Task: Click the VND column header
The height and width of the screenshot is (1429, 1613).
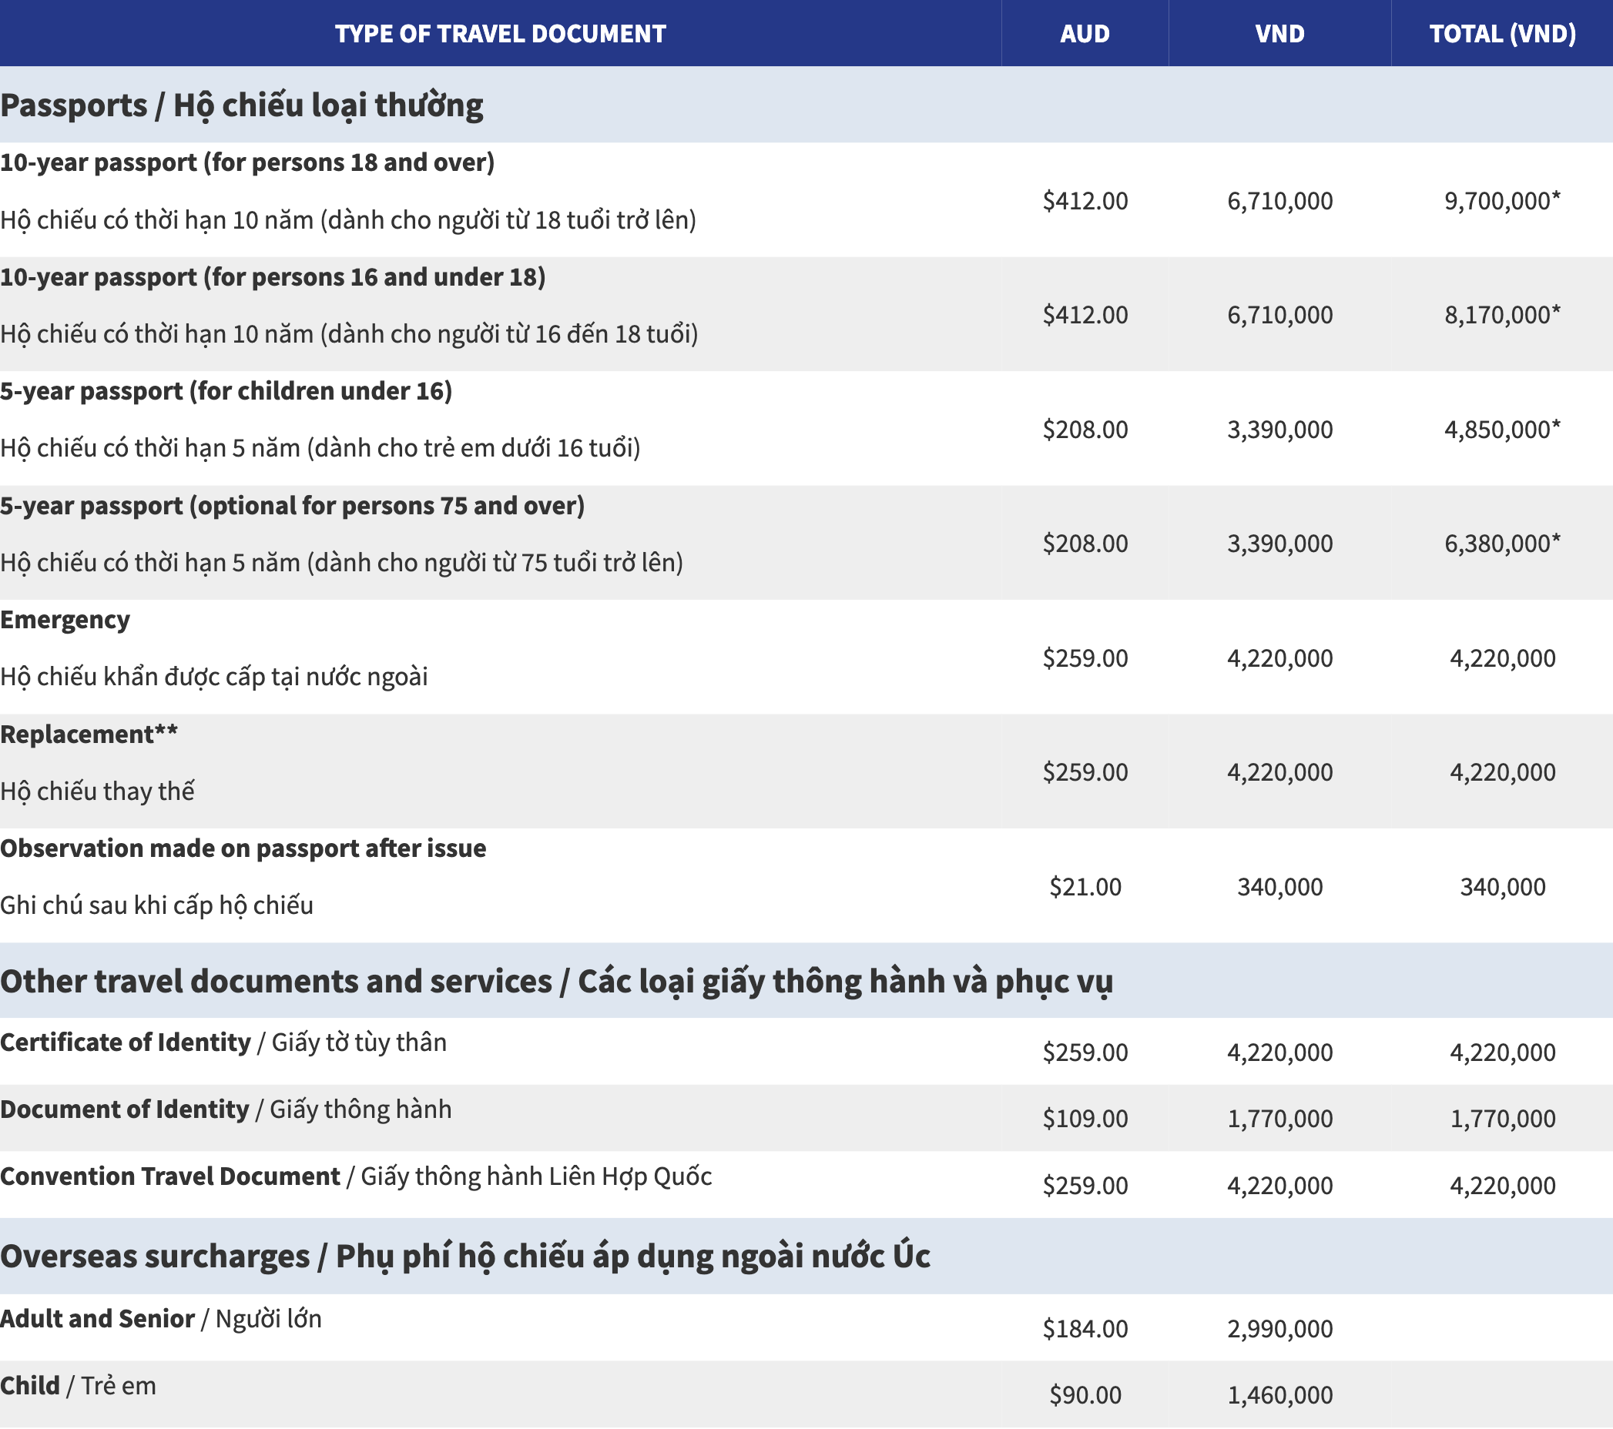Action: pyautogui.click(x=1279, y=34)
